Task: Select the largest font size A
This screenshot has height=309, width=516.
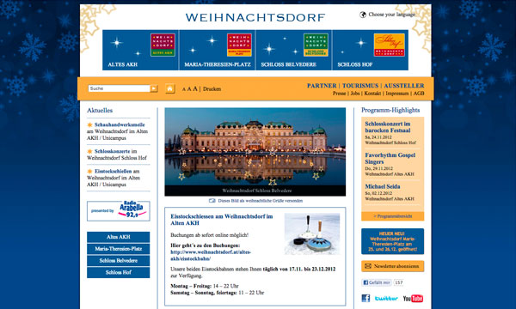Action: 195,88
